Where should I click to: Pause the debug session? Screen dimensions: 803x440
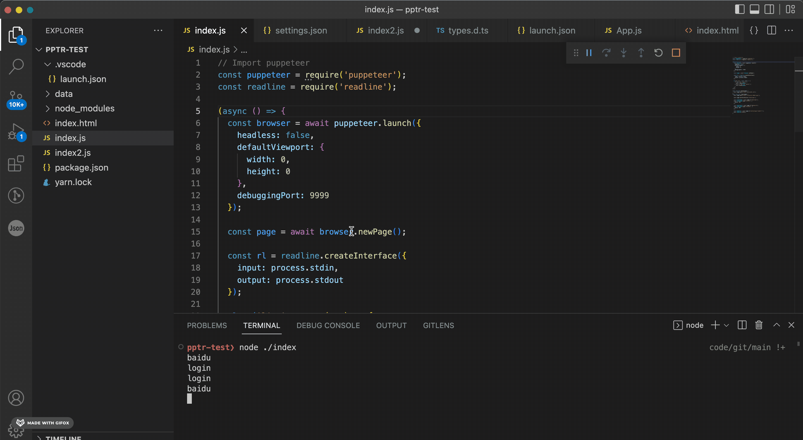pyautogui.click(x=589, y=53)
